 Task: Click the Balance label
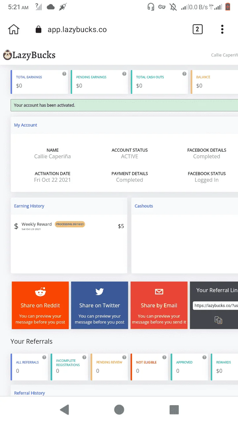coord(203,77)
